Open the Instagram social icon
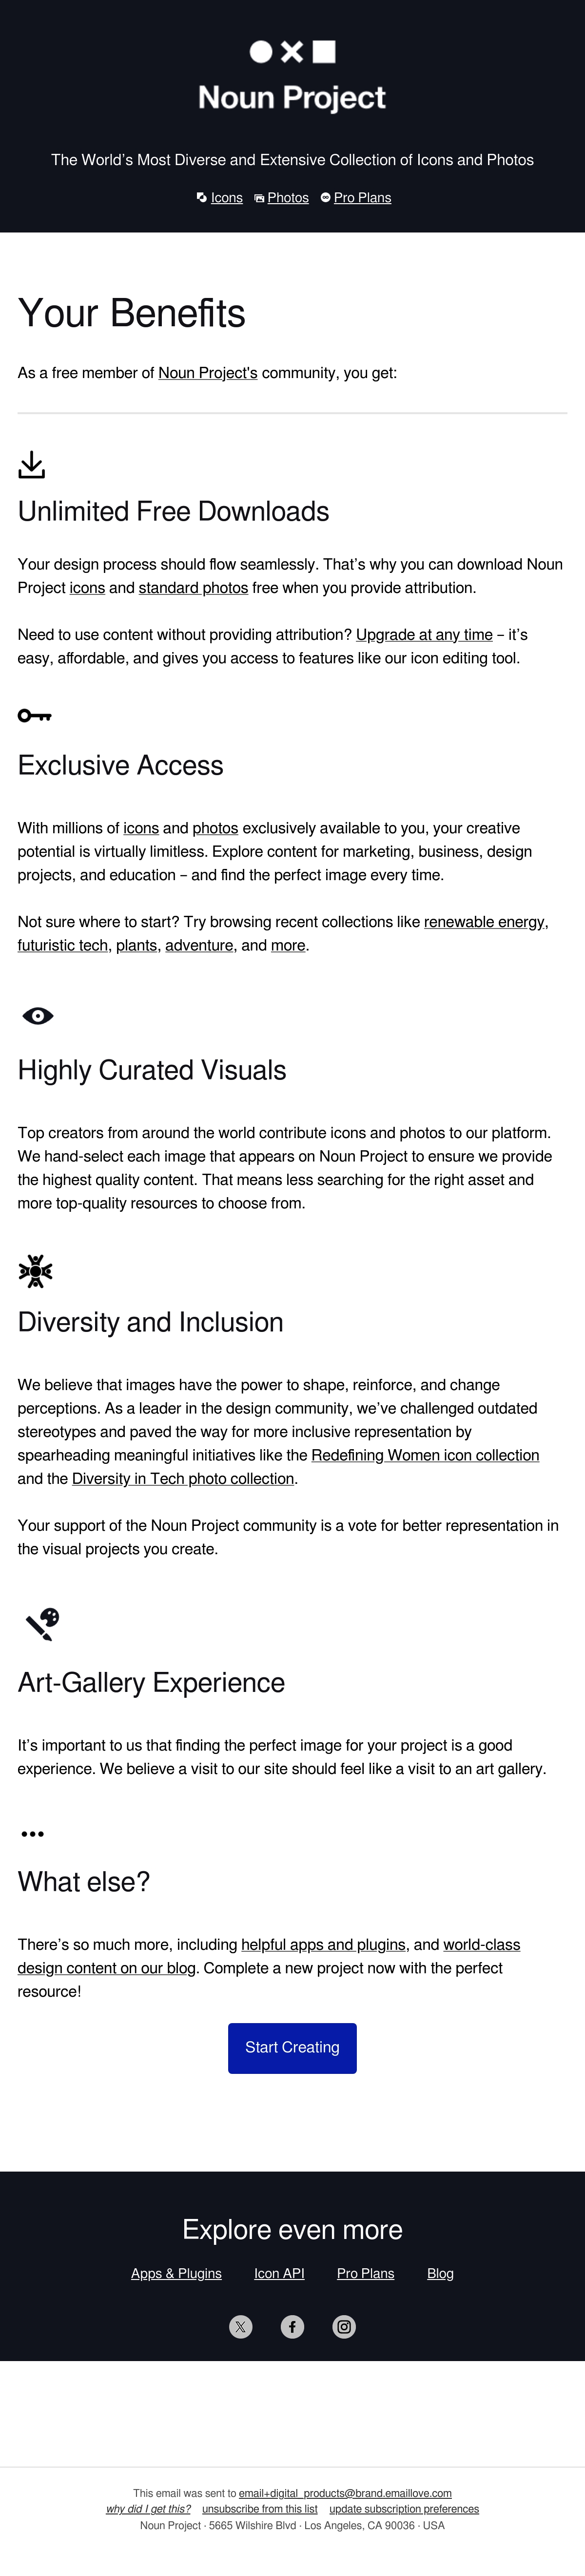585x2576 pixels. click(344, 2326)
